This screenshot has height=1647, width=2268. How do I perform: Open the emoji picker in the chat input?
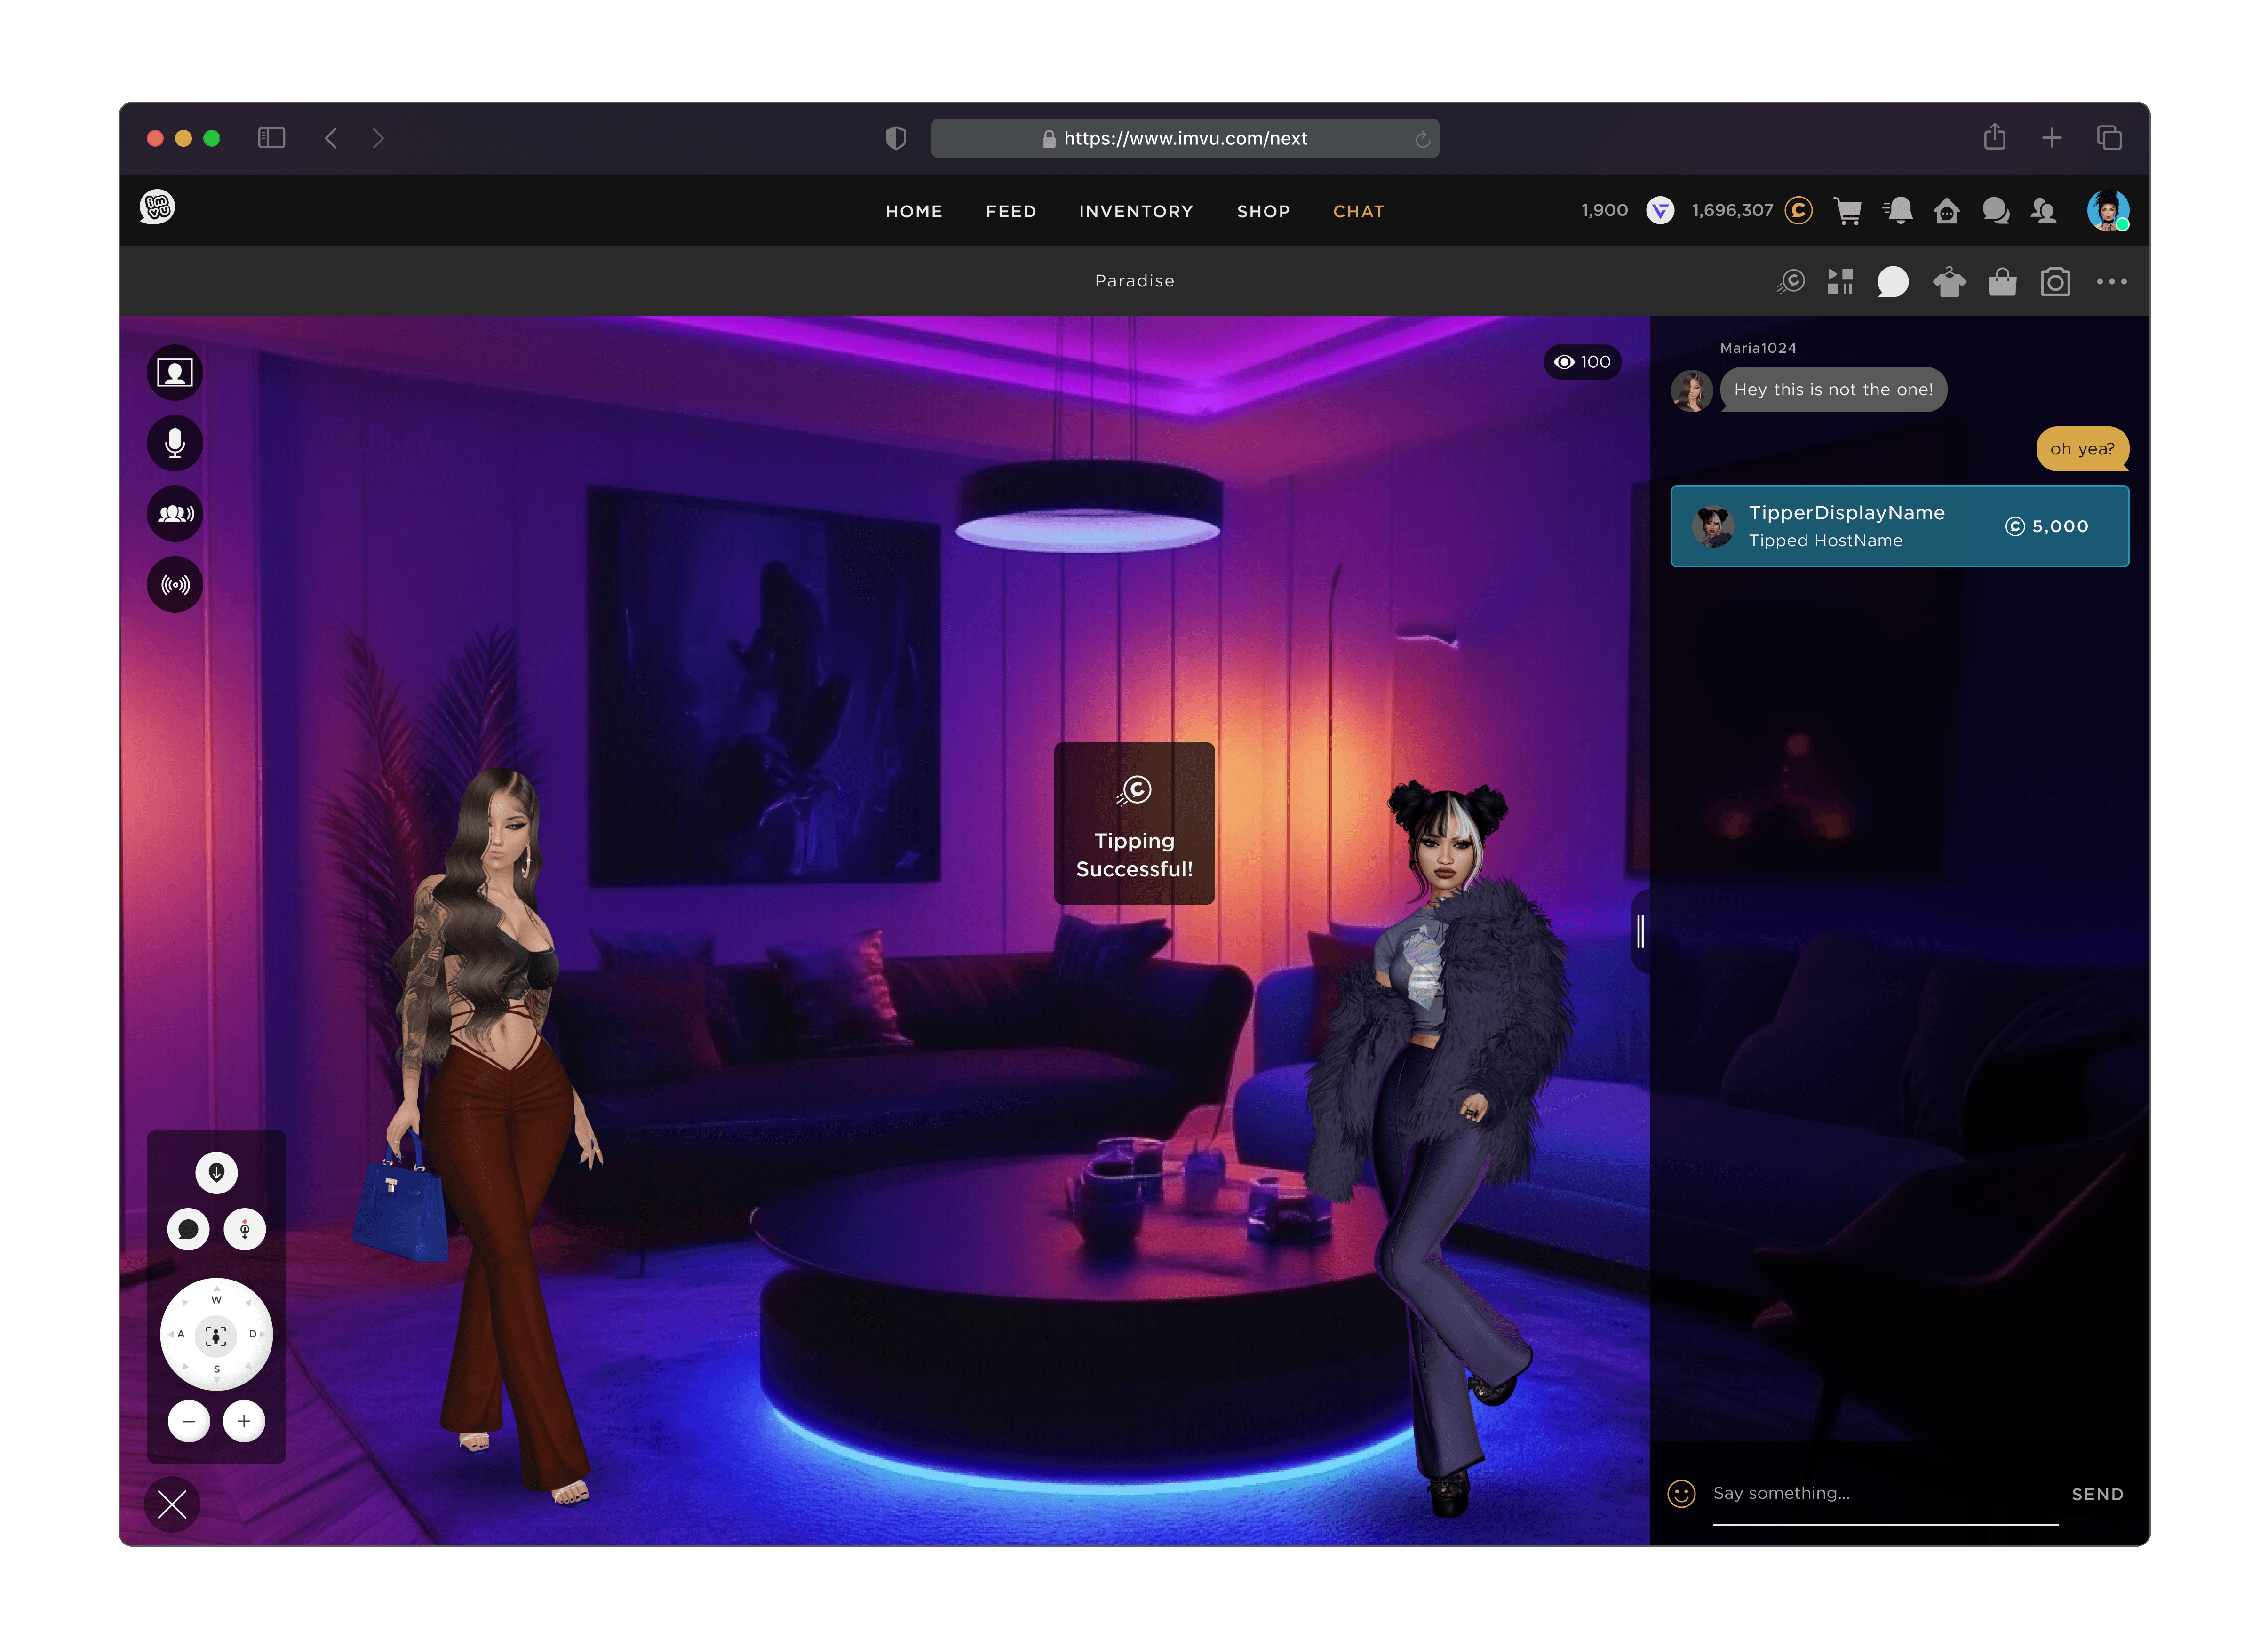(1681, 1493)
